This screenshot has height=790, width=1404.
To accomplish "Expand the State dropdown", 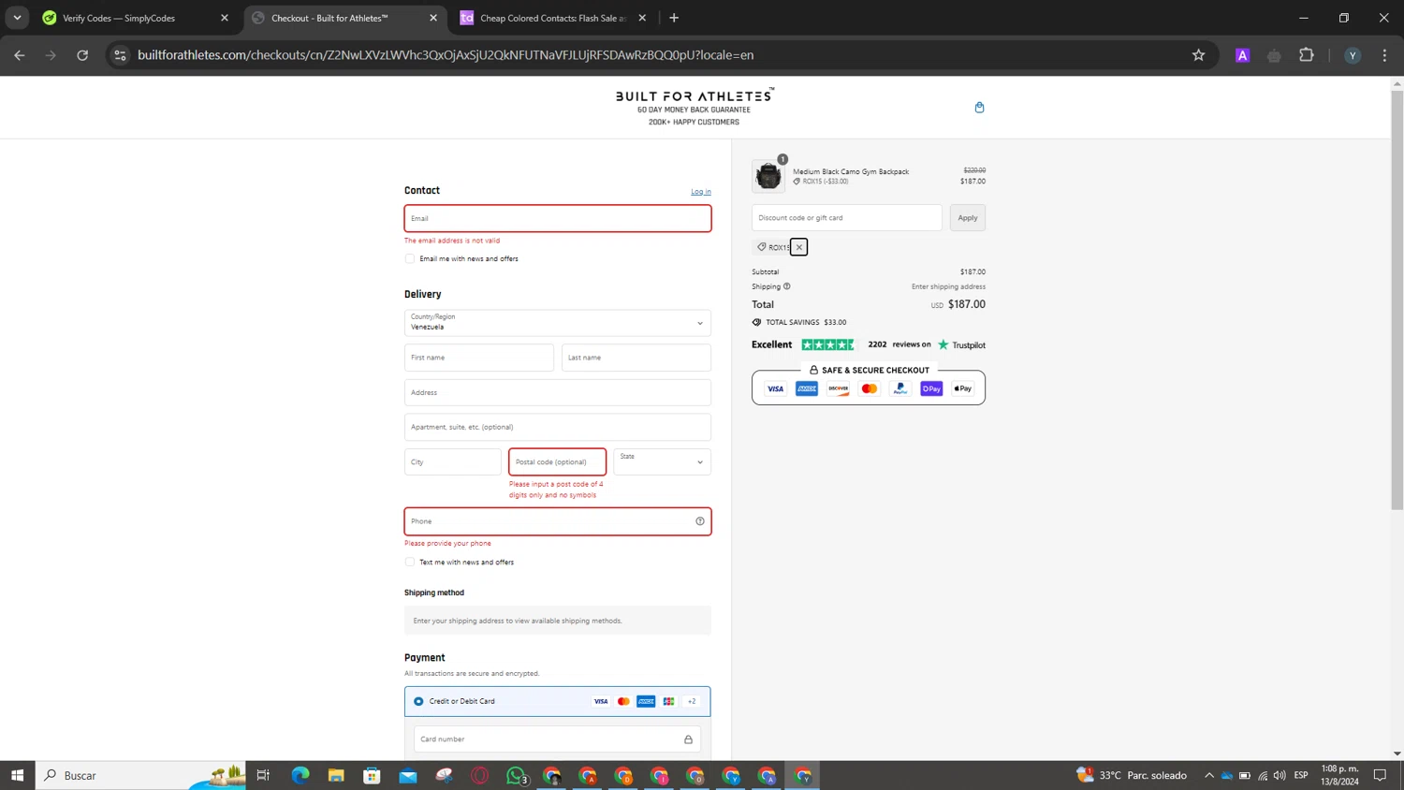I will [662, 461].
